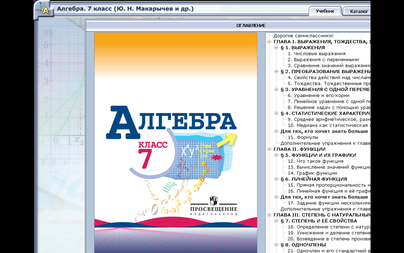The height and width of the screenshot is (253, 404).
Task: Collapse ГЛАВА I. ВЫРАЖЕНИЯ, ТОЖДЕСТВА tree node
Action: pos(269,42)
